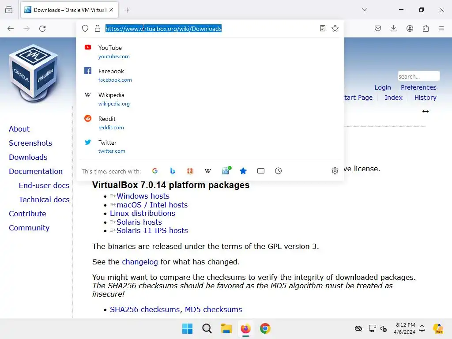
Task: Open the Firefox downloads panel
Action: pyautogui.click(x=393, y=28)
